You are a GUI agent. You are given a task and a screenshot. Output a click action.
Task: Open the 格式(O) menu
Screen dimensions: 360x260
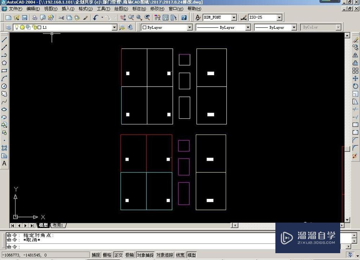(85, 9)
